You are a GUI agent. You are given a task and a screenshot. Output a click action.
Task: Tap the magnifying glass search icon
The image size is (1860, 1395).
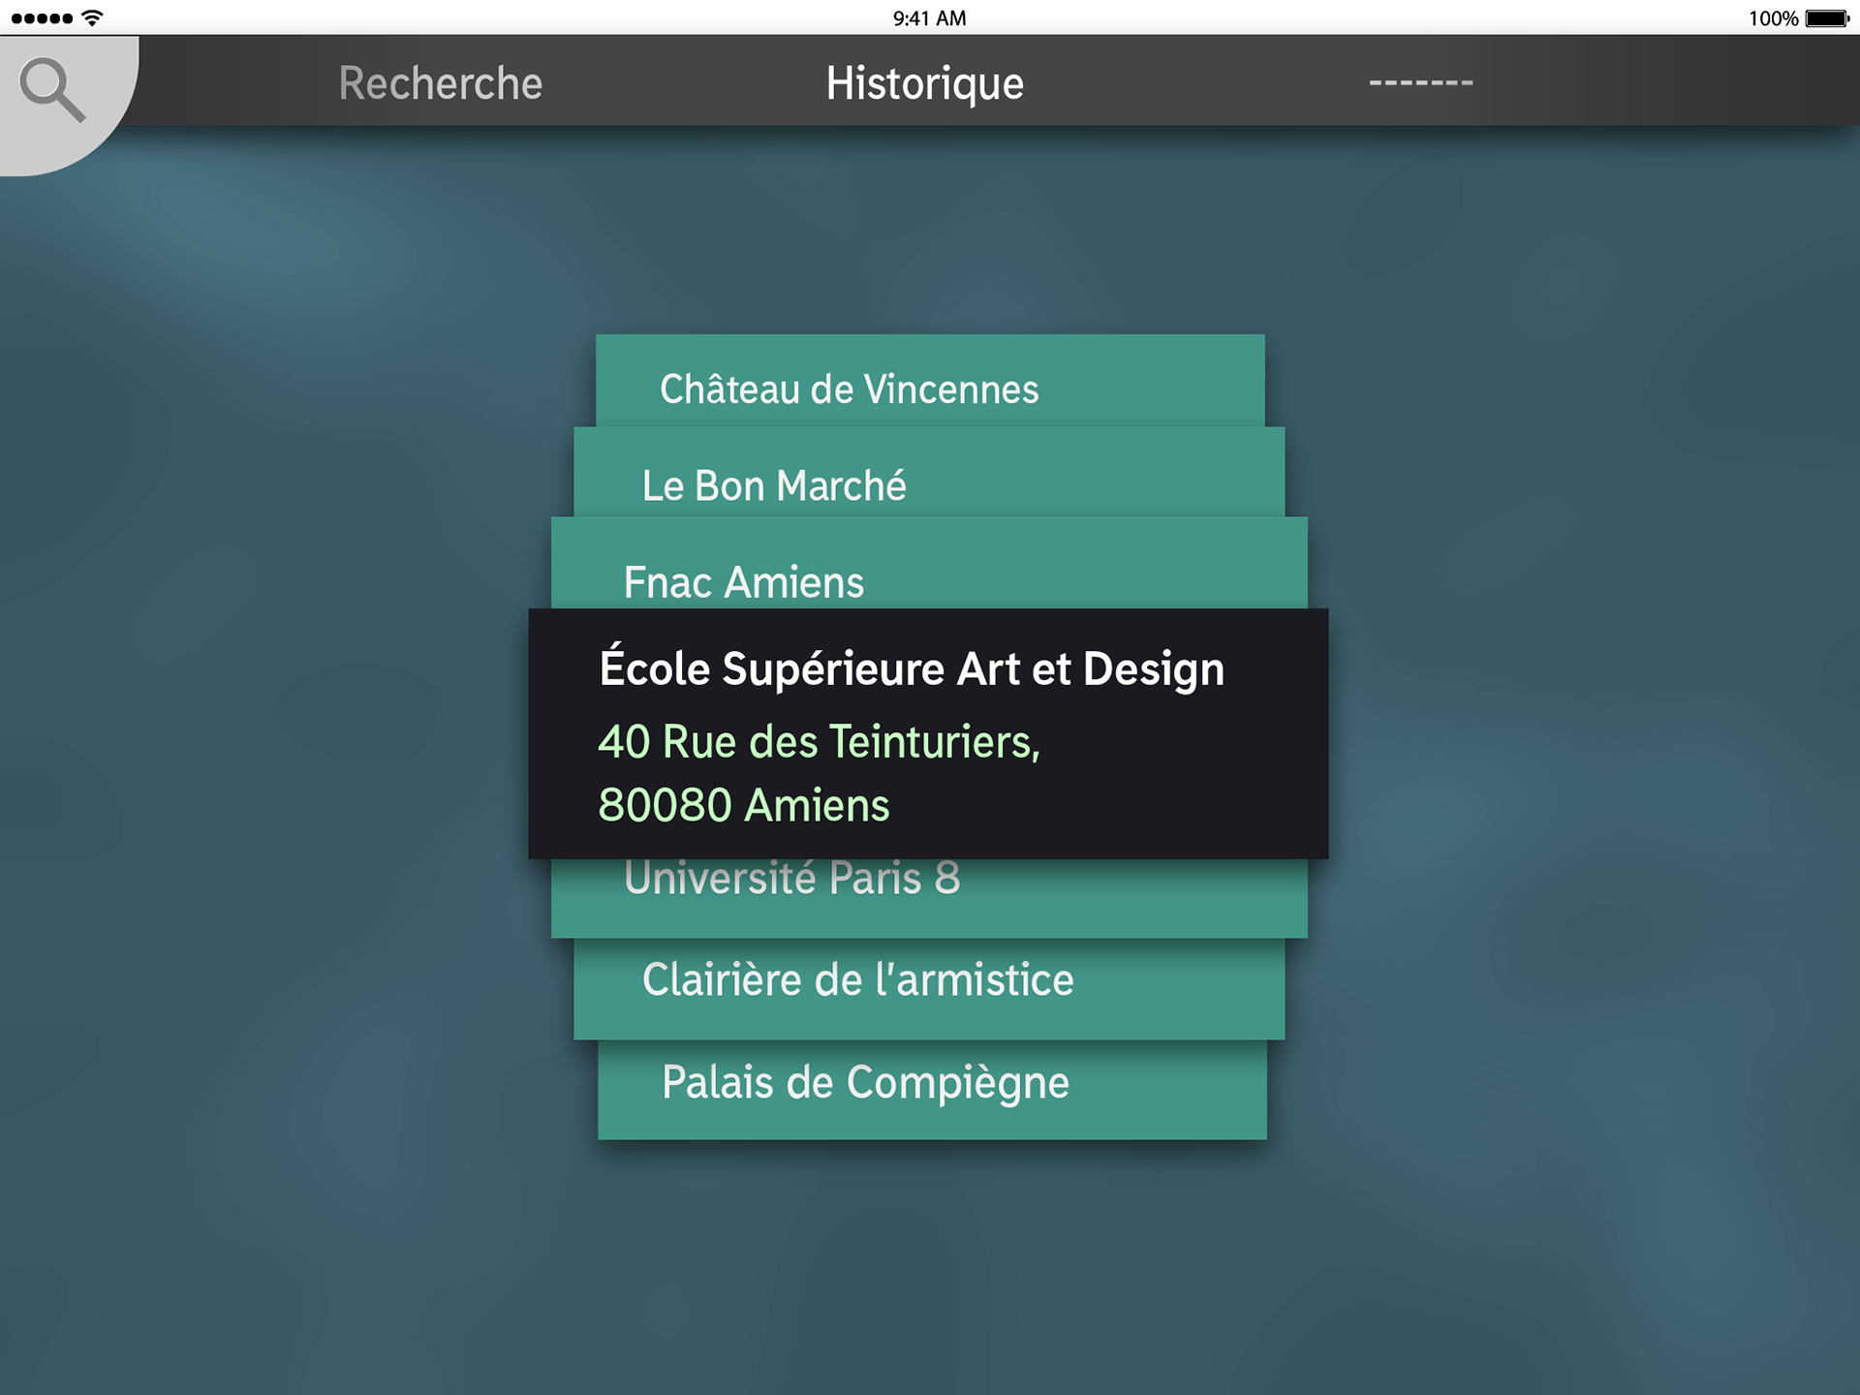(53, 90)
